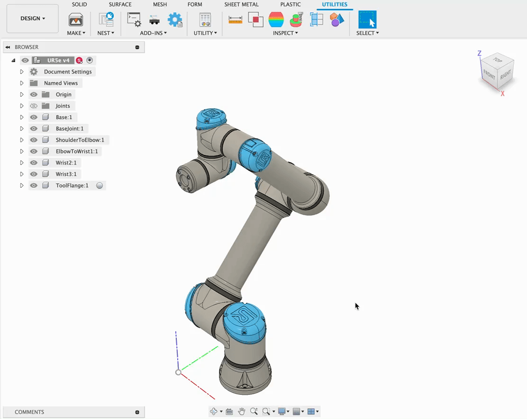Open the SELECT dropdown menu
This screenshot has height=419, width=527.
(x=367, y=33)
